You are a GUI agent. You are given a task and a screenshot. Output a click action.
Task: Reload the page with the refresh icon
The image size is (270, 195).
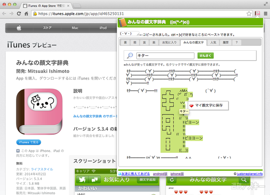coord(19,13)
